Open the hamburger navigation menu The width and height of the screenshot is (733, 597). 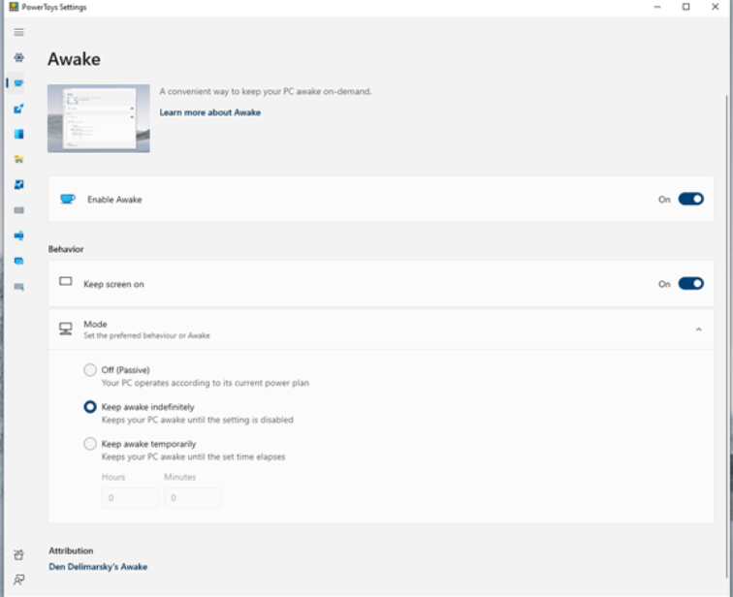coord(18,32)
